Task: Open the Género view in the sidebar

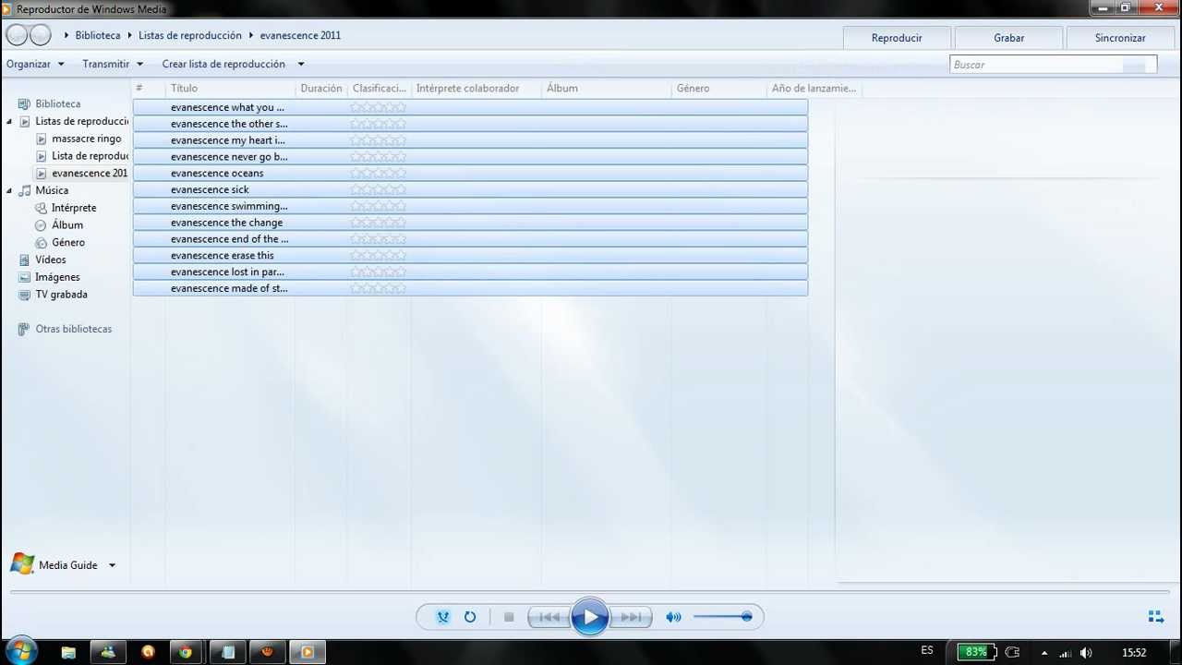Action: 67,242
